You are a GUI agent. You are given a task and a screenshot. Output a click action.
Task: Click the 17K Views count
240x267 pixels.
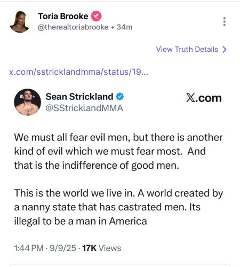coord(101,248)
